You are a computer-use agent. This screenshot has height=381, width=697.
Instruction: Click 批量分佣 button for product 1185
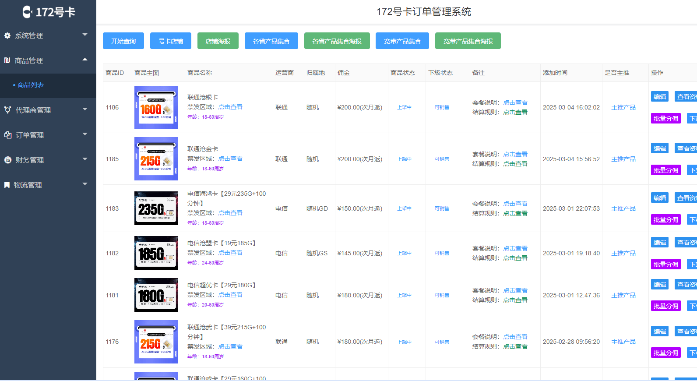[666, 170]
